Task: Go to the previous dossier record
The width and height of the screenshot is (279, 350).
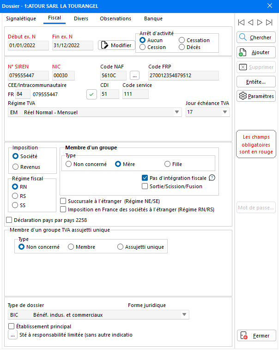Action: pos(250,22)
